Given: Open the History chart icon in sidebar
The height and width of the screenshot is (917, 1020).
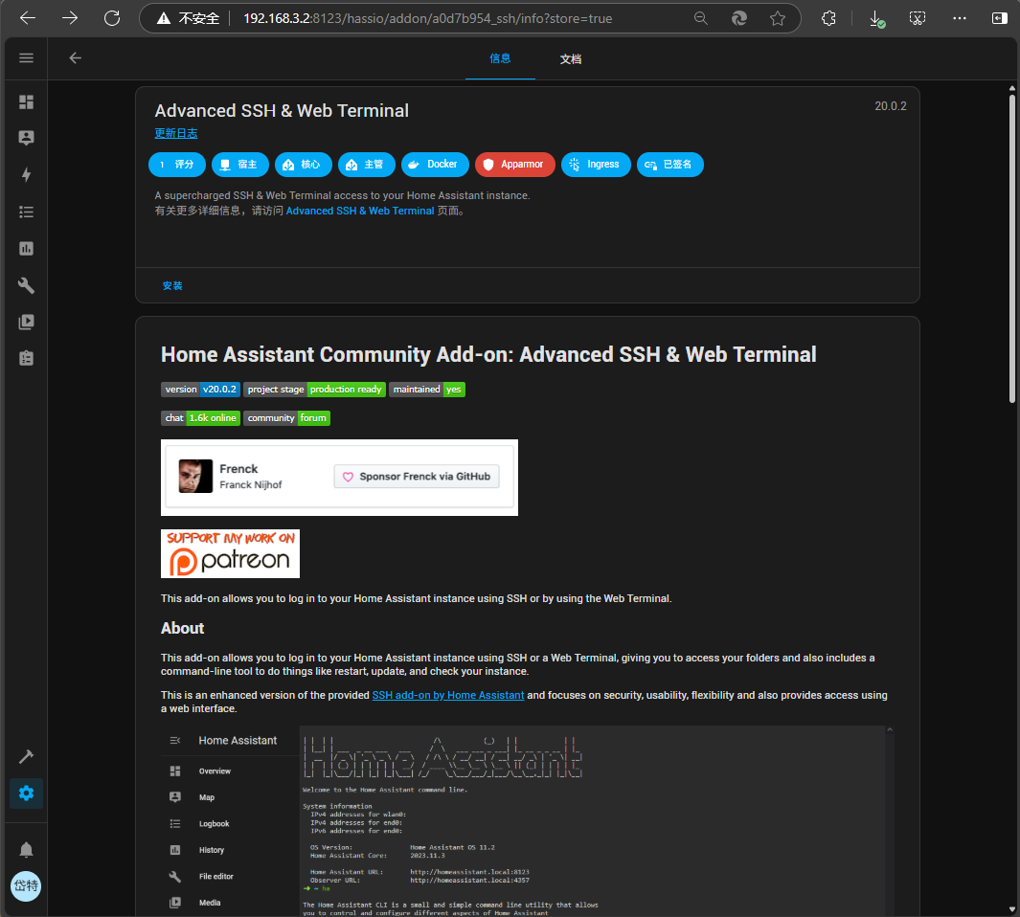Looking at the screenshot, I should pos(26,249).
